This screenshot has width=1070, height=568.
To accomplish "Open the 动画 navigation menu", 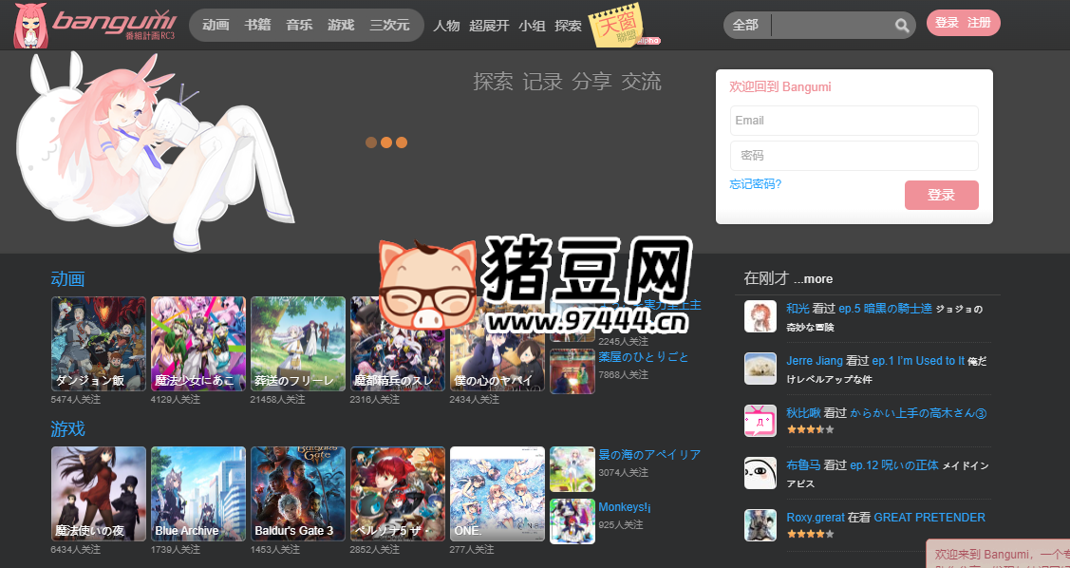I will [216, 26].
